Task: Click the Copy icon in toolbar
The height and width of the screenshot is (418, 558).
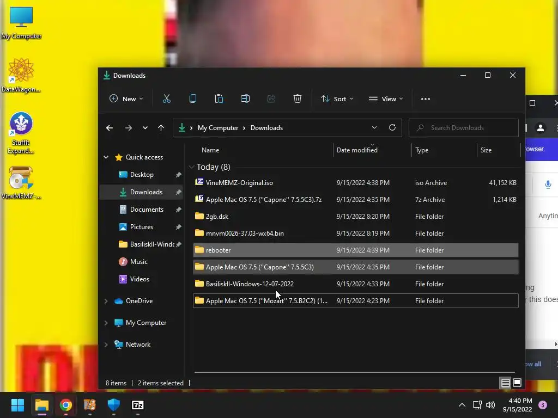Action: [x=192, y=99]
